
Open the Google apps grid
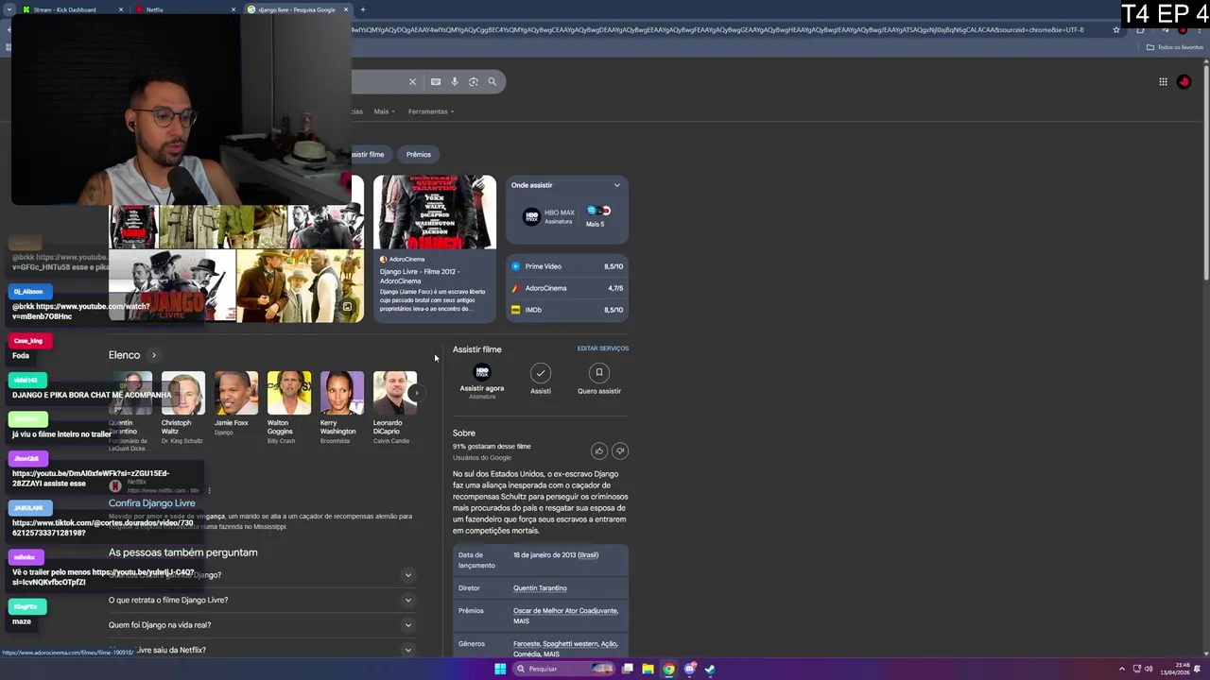click(x=1163, y=81)
